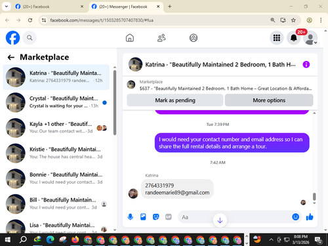Screen dimensions: 328x246
Task: Click the conversation list scrollbar
Action: pos(115,102)
